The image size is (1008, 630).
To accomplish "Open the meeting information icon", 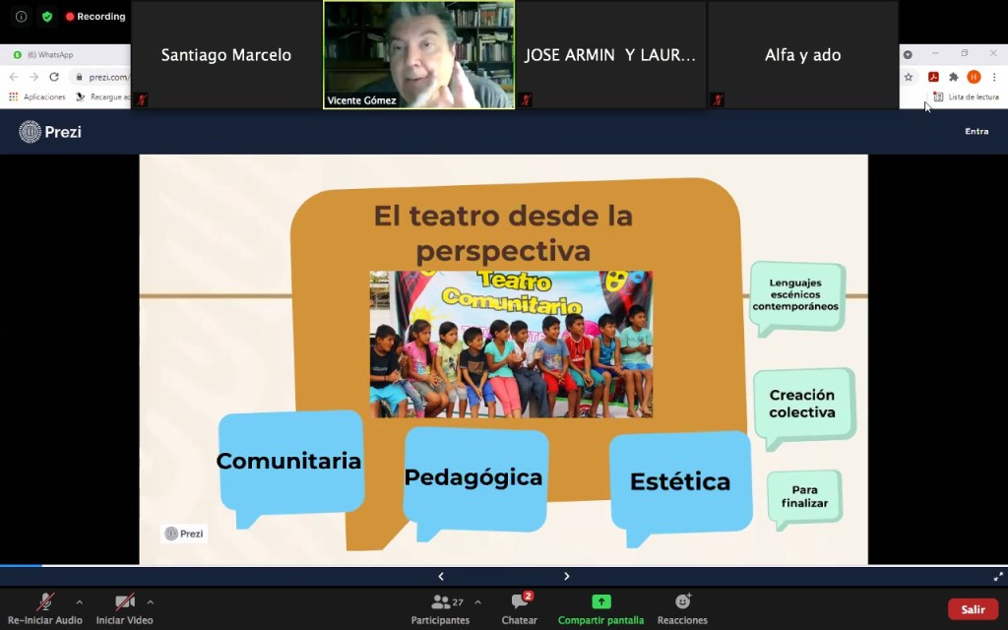I will tap(21, 17).
